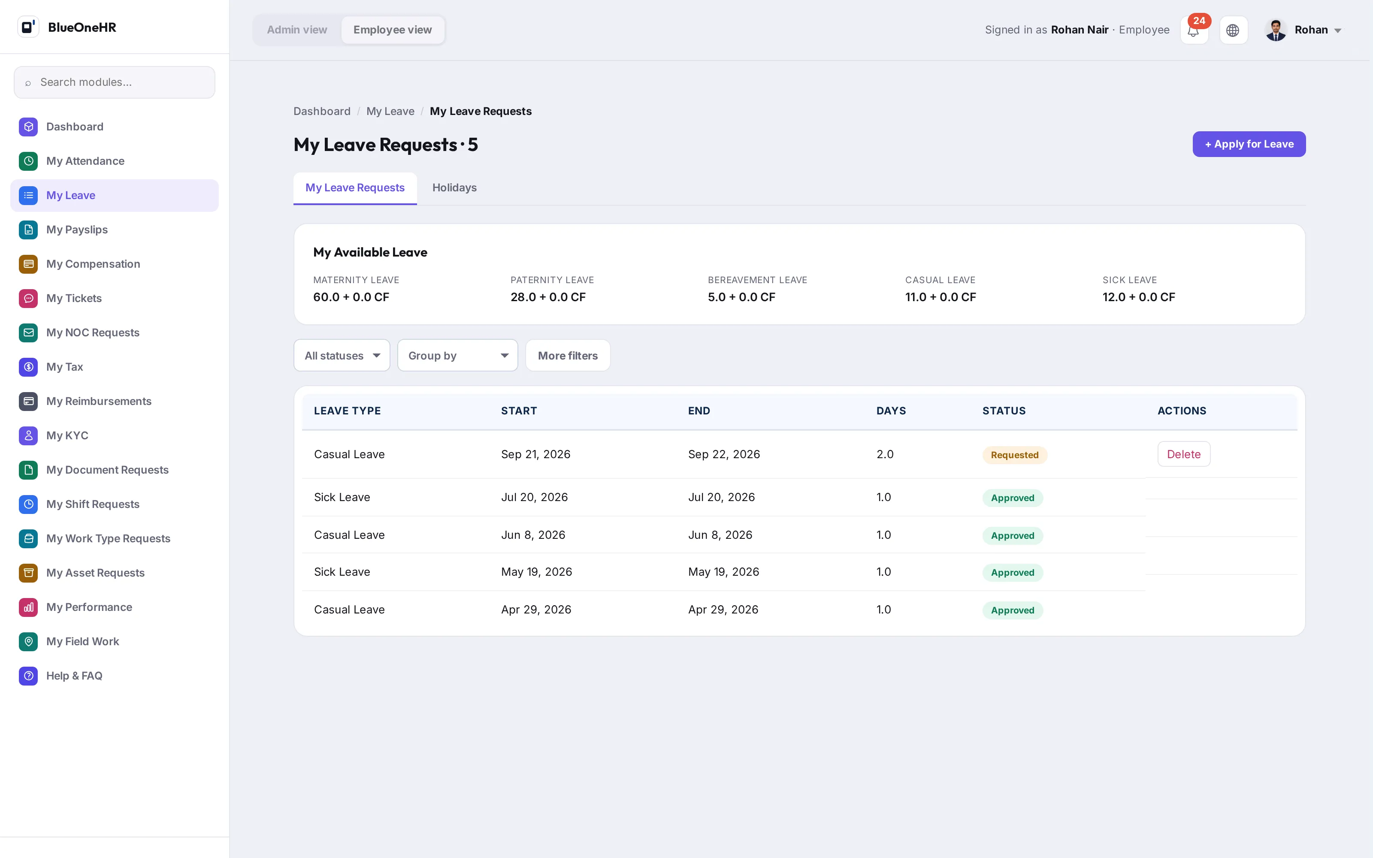This screenshot has height=858, width=1373.
Task: Open My Leave in the sidebar
Action: point(115,196)
